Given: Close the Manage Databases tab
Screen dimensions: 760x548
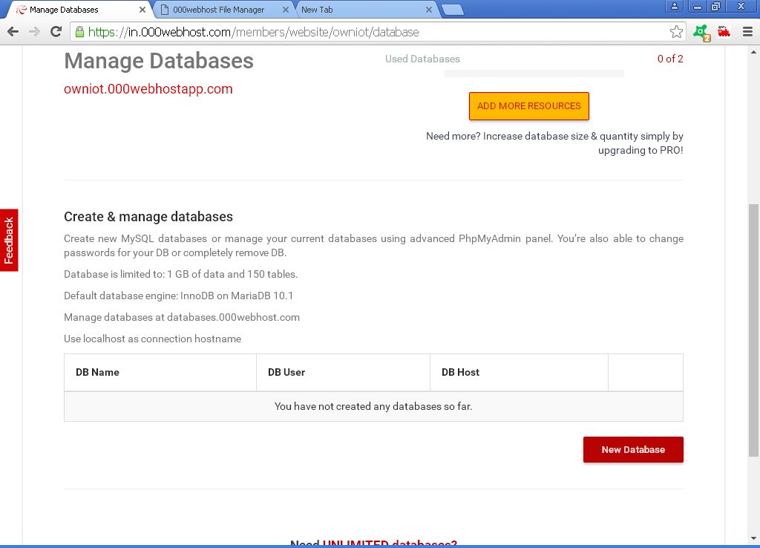Looking at the screenshot, I should [x=142, y=10].
